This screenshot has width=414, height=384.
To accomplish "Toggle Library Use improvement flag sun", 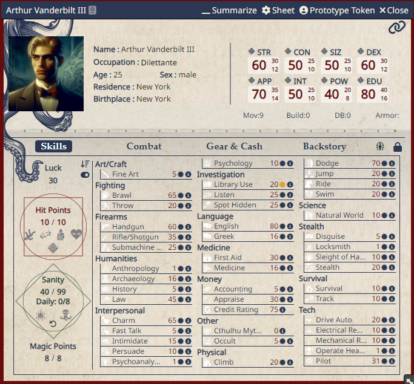I will pyautogui.click(x=282, y=184).
